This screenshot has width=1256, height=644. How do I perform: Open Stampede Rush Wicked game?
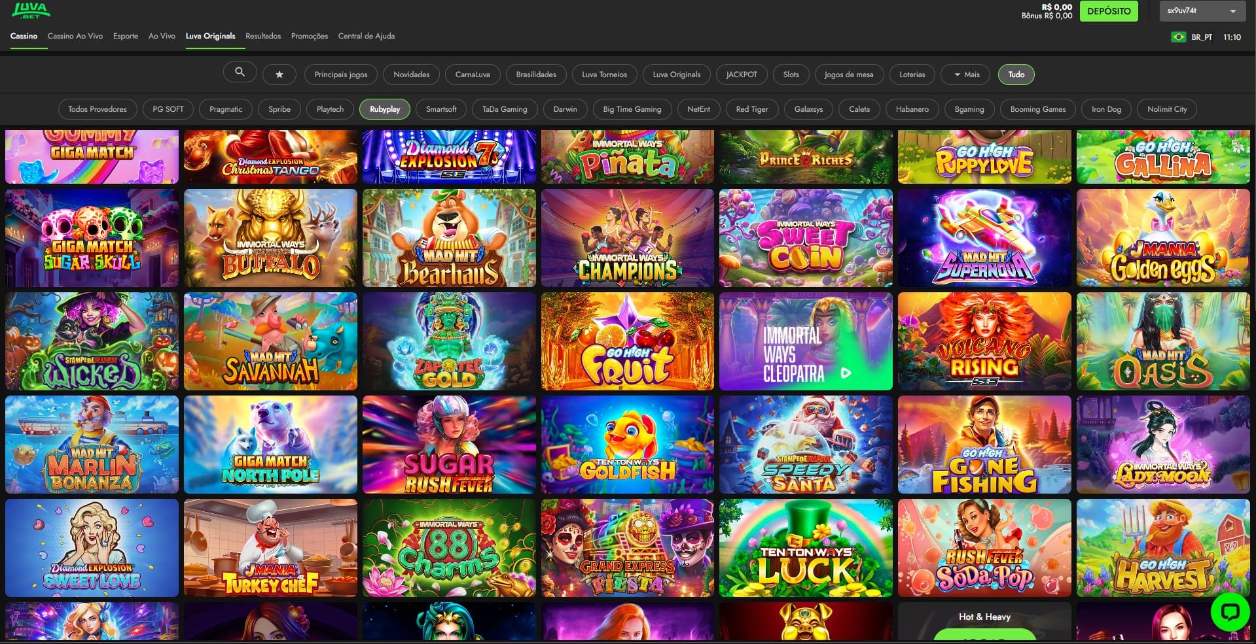[x=92, y=341]
